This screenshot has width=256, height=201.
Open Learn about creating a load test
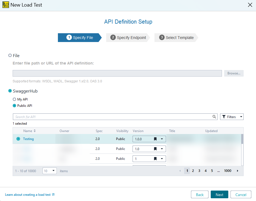pyautogui.click(x=28, y=195)
